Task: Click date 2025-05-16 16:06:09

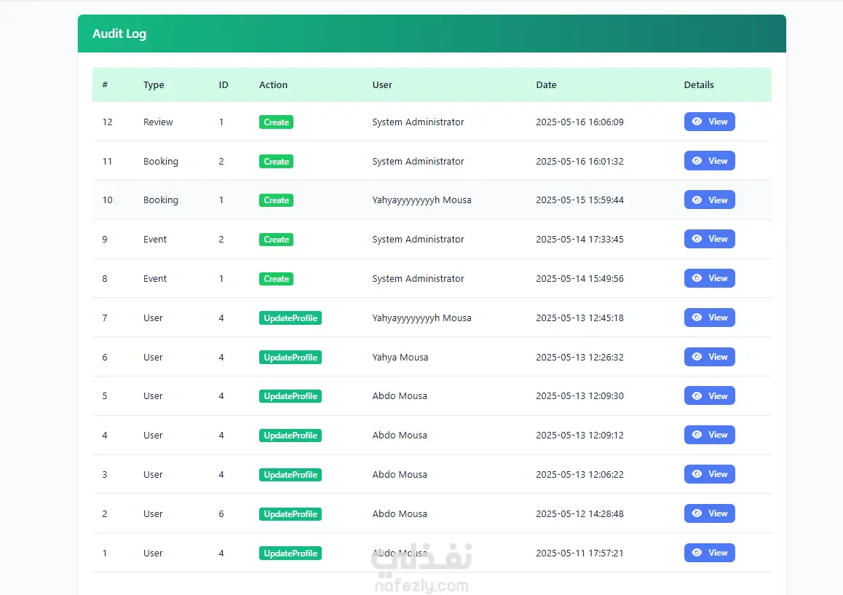Action: [579, 122]
